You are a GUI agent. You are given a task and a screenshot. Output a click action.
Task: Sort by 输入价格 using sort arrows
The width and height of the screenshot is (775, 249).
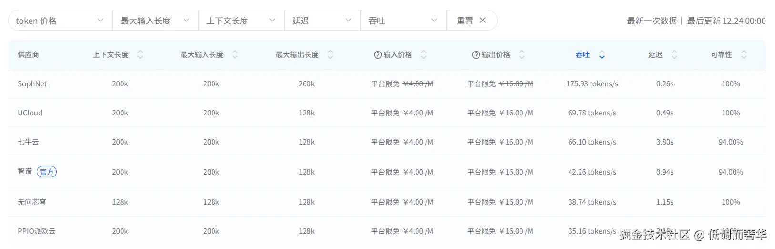coord(423,55)
